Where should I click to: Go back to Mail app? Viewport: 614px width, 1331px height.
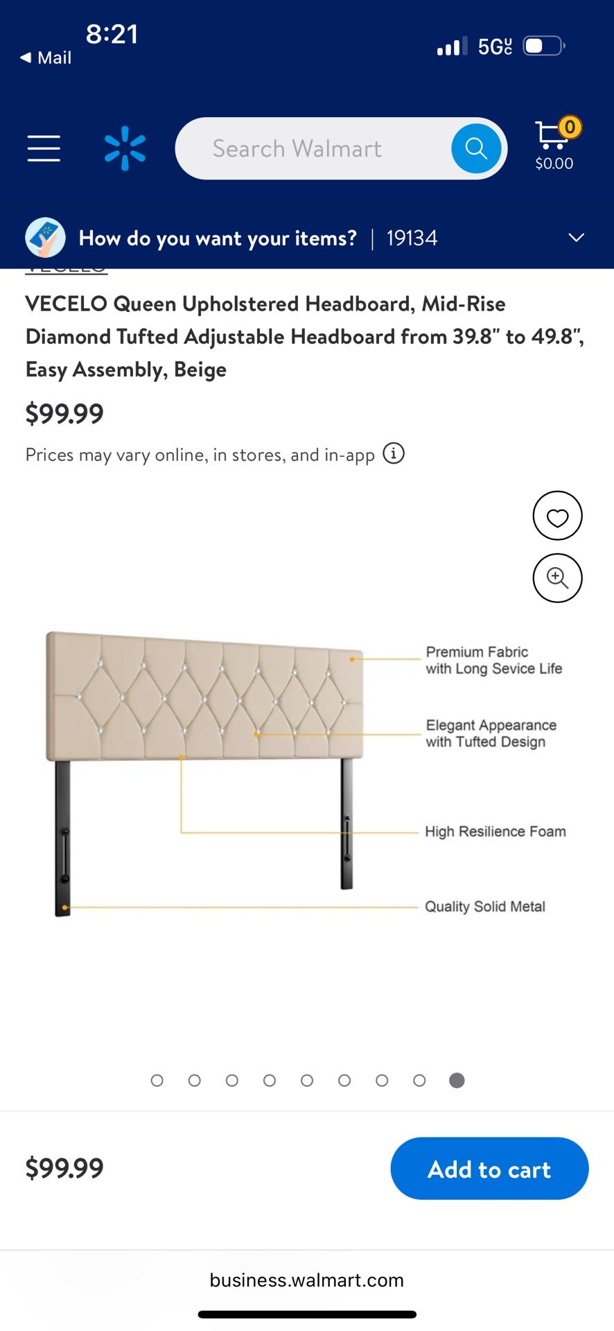46,58
